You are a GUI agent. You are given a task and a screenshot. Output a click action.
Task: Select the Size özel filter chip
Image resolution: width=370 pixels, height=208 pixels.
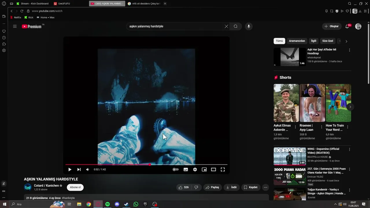point(328,41)
